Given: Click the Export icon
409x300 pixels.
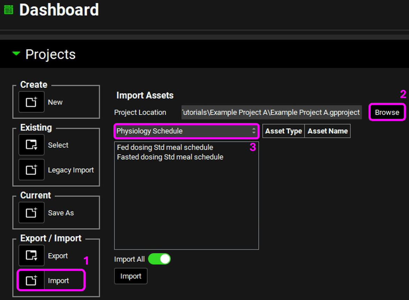Looking at the screenshot, I should click(x=31, y=255).
